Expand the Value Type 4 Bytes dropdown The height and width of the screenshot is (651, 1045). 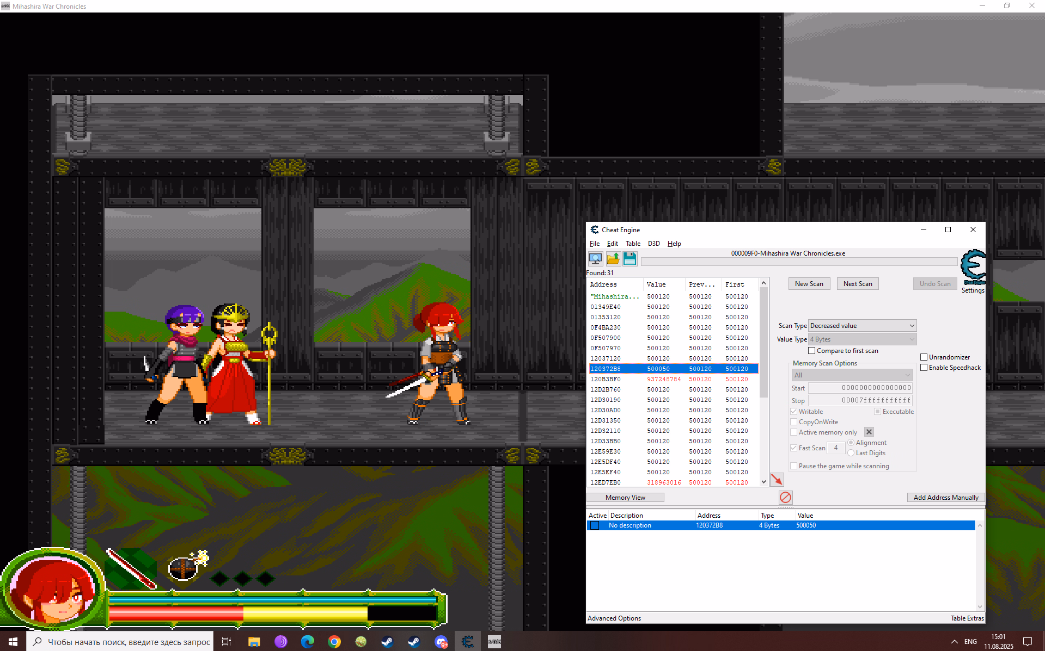tap(862, 339)
